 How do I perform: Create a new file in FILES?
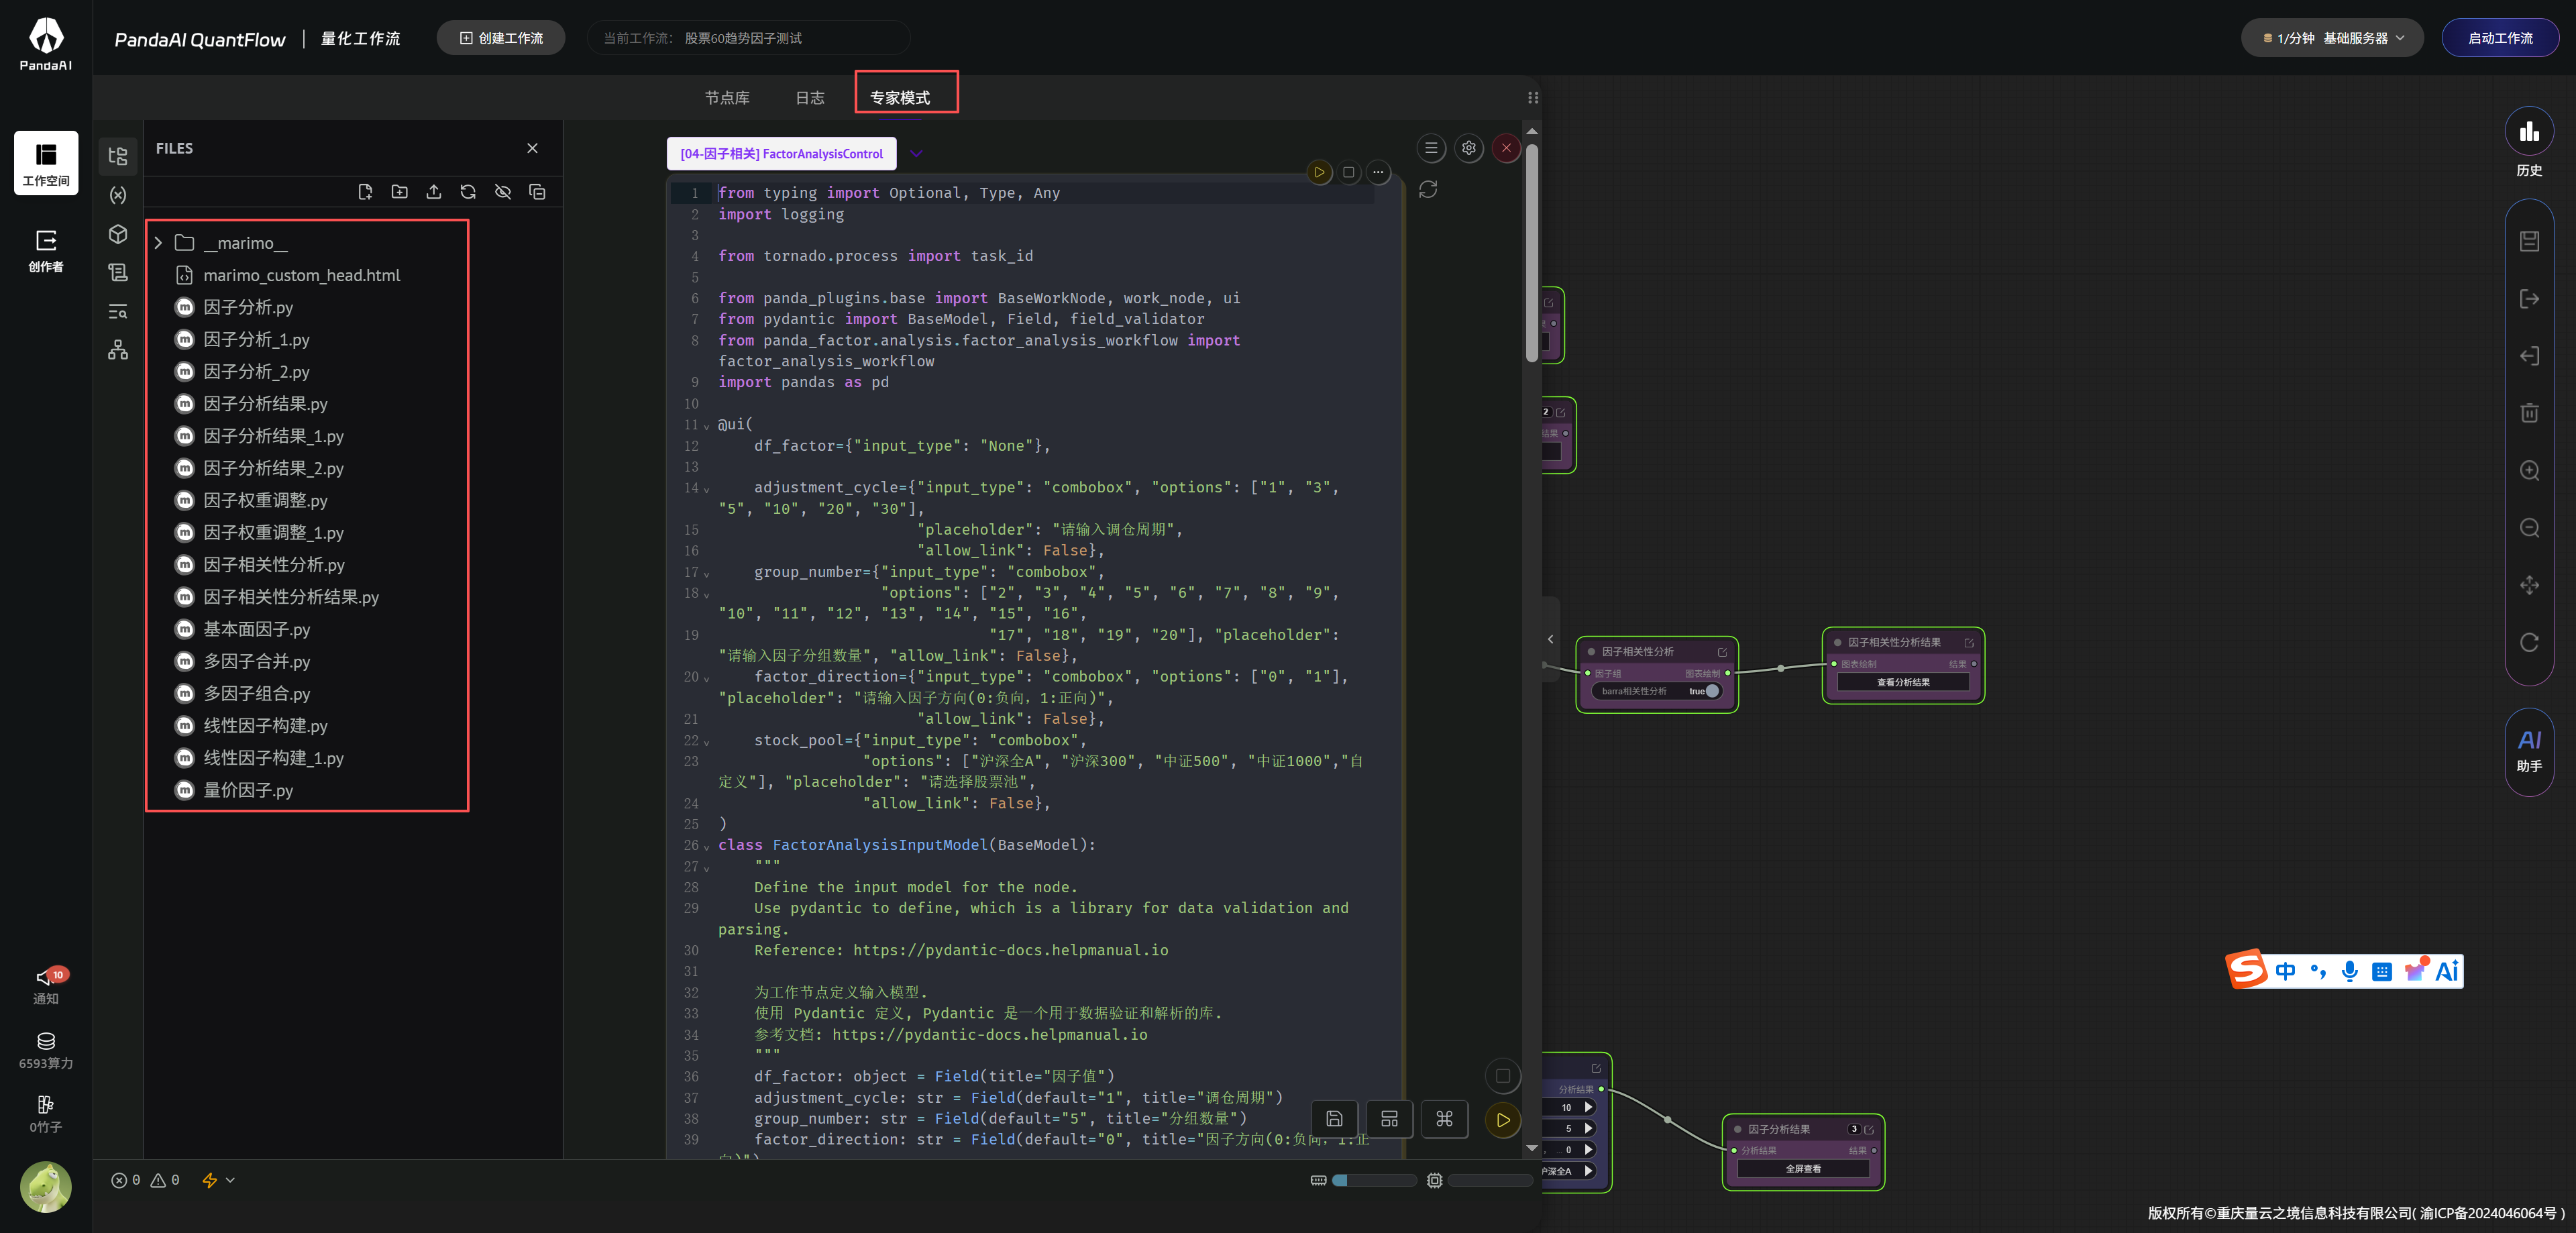[x=365, y=192]
